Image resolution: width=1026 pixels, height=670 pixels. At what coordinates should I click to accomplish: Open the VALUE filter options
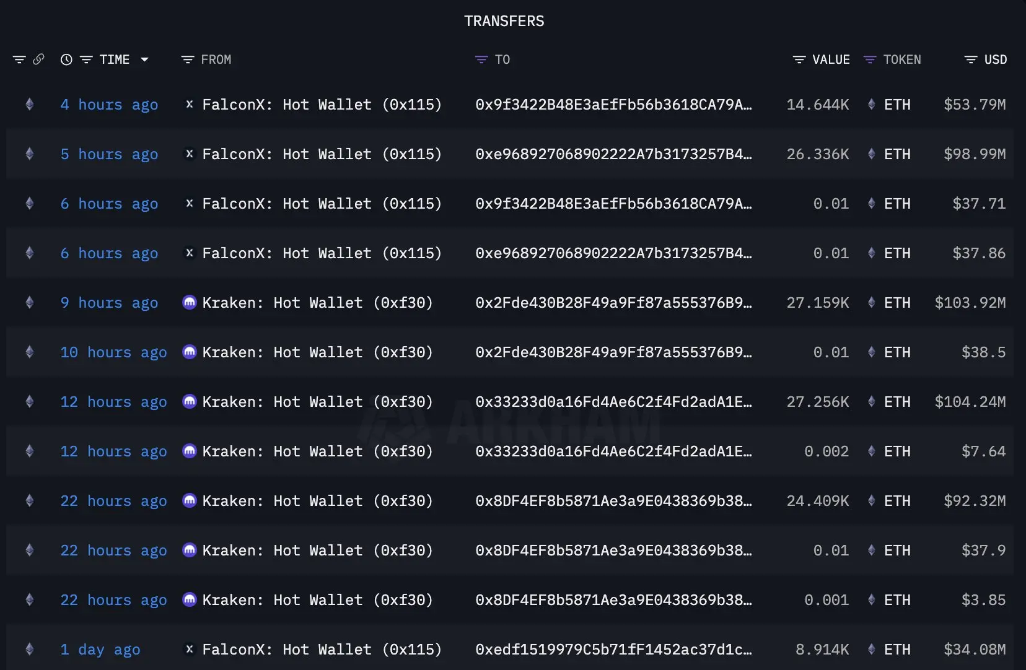(x=799, y=59)
